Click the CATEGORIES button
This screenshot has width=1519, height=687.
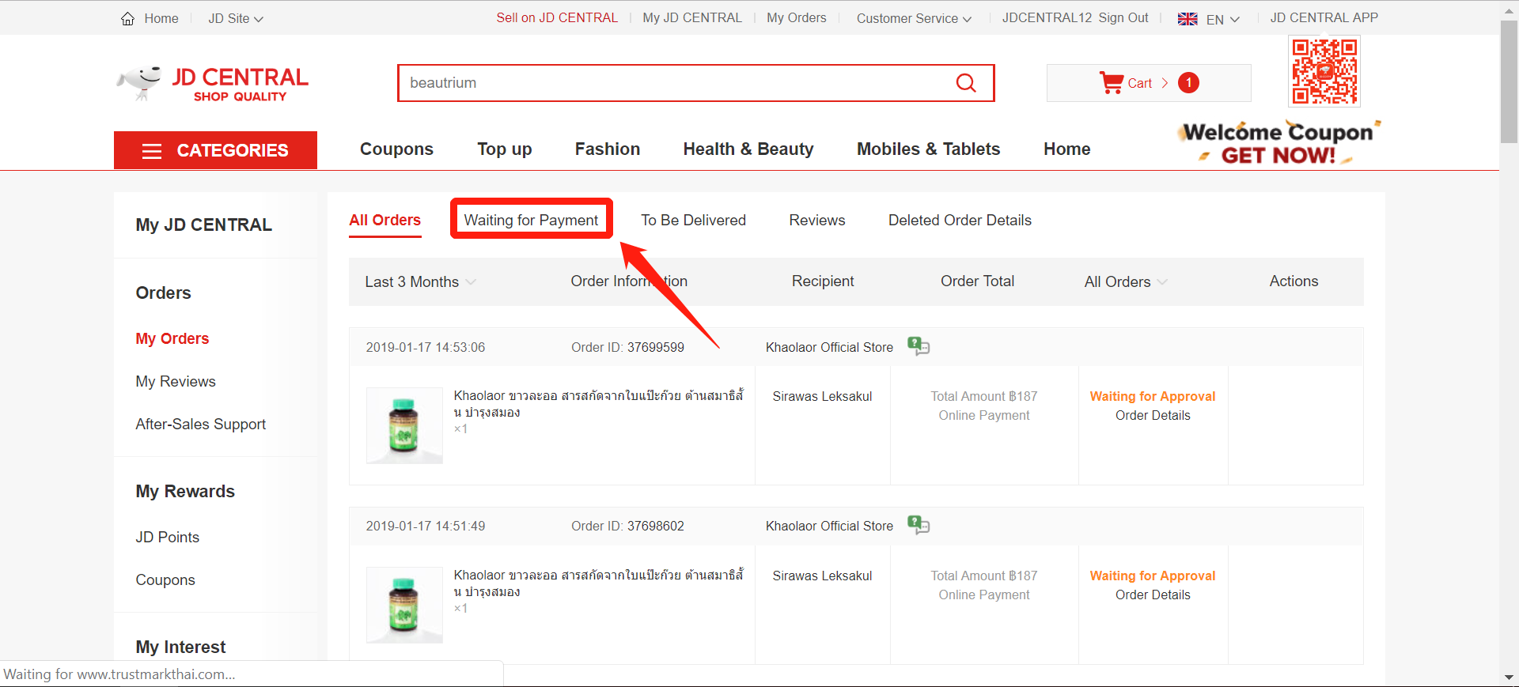pos(215,150)
